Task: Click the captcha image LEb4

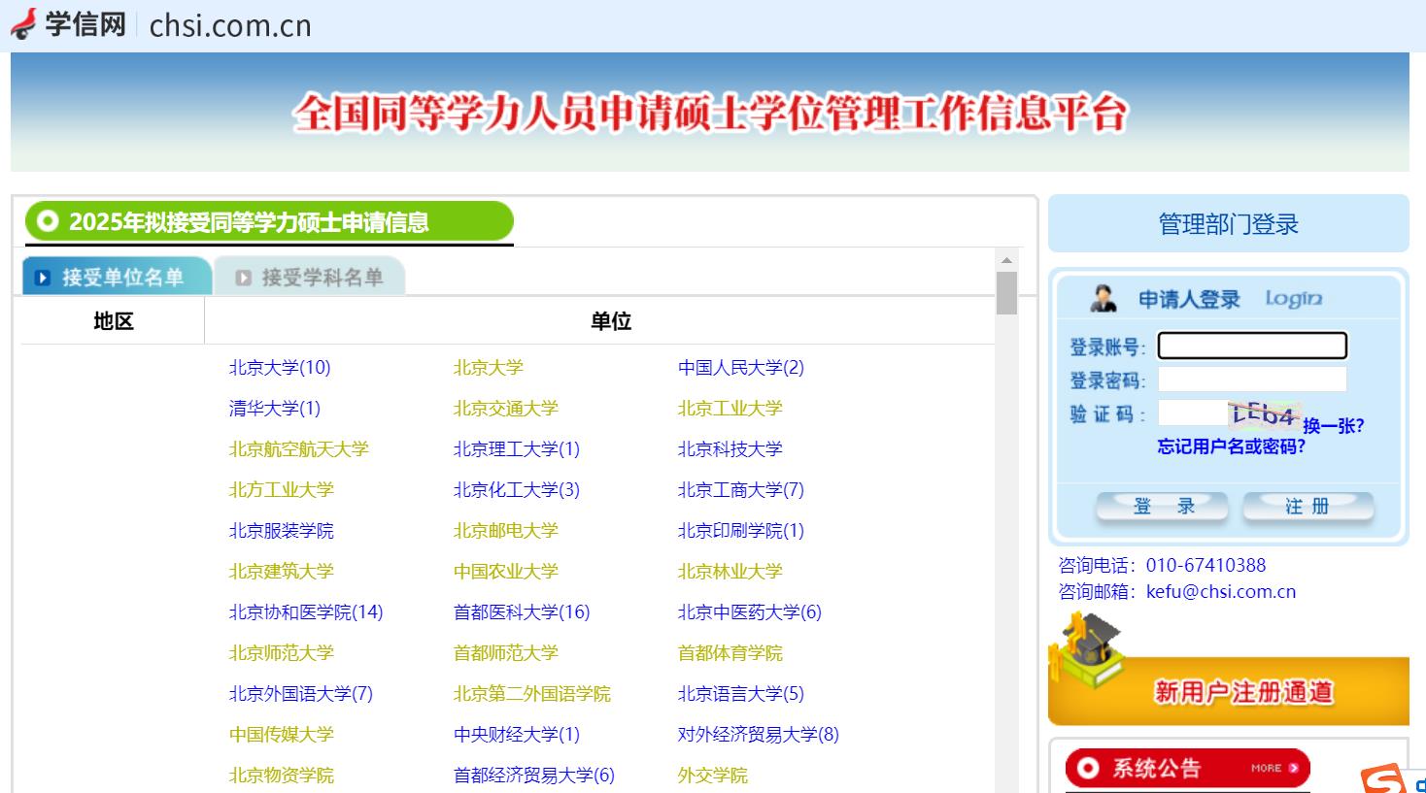Action: point(1264,414)
